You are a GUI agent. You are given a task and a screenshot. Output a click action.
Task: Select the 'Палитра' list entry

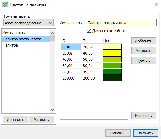point(26,45)
